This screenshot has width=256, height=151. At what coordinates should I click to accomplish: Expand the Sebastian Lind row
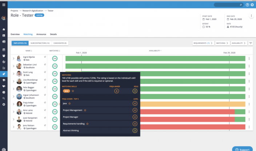[14, 66]
